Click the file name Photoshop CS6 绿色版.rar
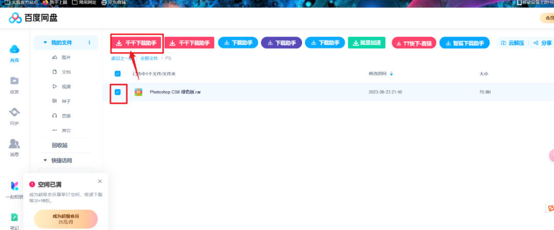Viewport: 554px width, 230px height. click(175, 92)
